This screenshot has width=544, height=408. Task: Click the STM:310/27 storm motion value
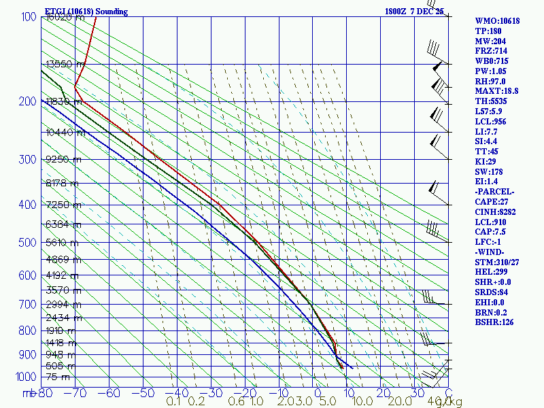point(497,262)
